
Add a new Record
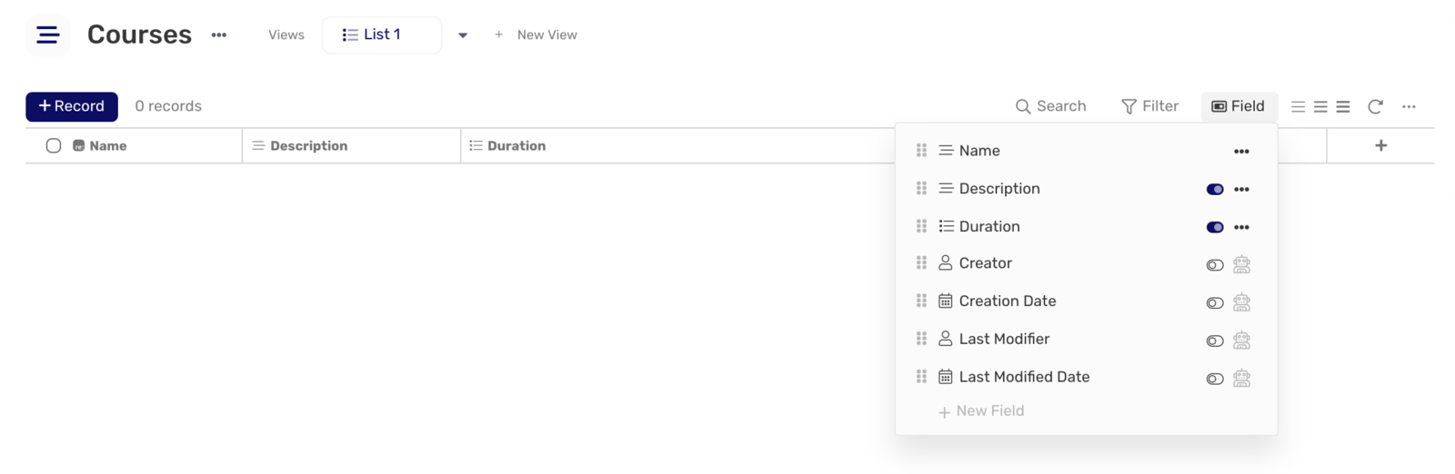coord(72,106)
